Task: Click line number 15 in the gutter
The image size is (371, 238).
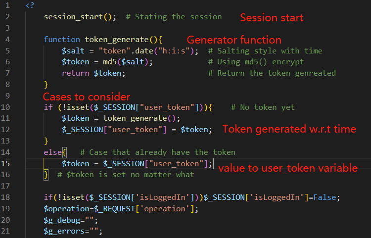Action: (5, 163)
